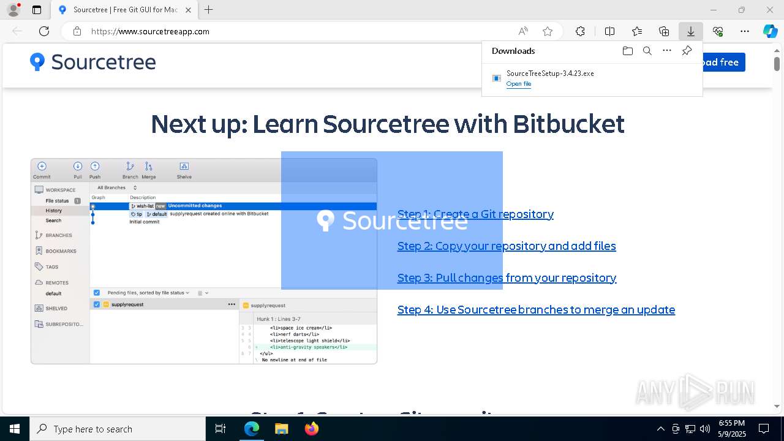Select the Sourcetree browser tab
The width and height of the screenshot is (784, 441).
[x=124, y=10]
